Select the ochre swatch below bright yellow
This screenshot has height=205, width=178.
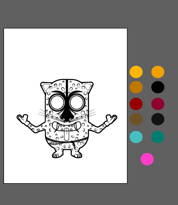[136, 87]
